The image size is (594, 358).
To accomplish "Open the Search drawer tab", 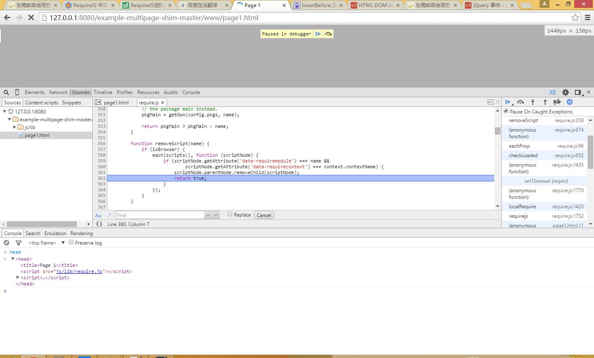I will tap(33, 233).
